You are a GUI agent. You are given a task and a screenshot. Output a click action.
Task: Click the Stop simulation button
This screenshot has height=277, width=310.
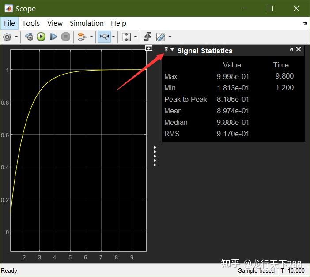click(x=65, y=37)
